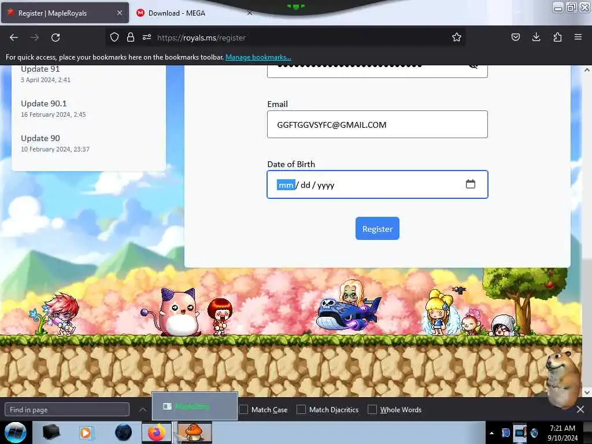This screenshot has width=592, height=444.
Task: Select the yyyy segment of Date of Birth
Action: [x=326, y=185]
